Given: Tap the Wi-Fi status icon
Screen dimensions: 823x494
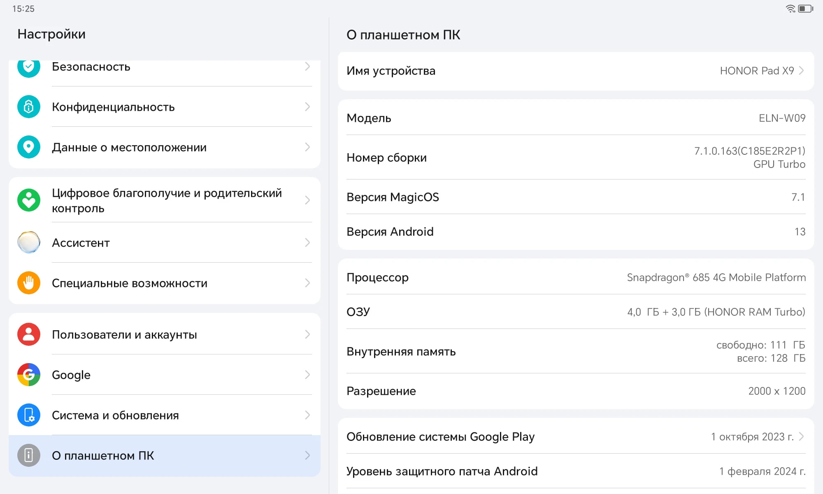Looking at the screenshot, I should pos(790,9).
